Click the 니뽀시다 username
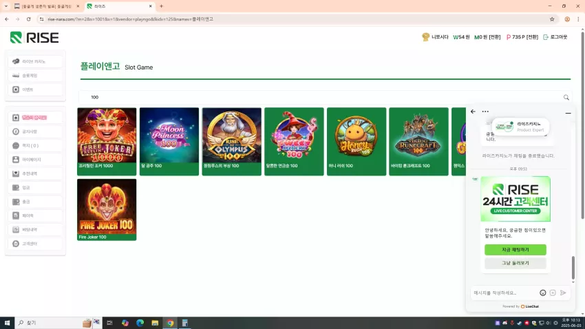The image size is (585, 329). tap(440, 37)
